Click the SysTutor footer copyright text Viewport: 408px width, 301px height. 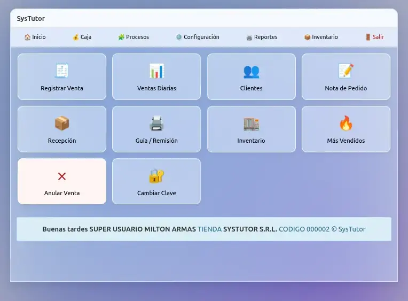(x=349, y=229)
